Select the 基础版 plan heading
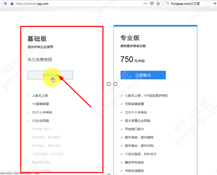The height and width of the screenshot is (175, 217). pyautogui.click(x=37, y=39)
